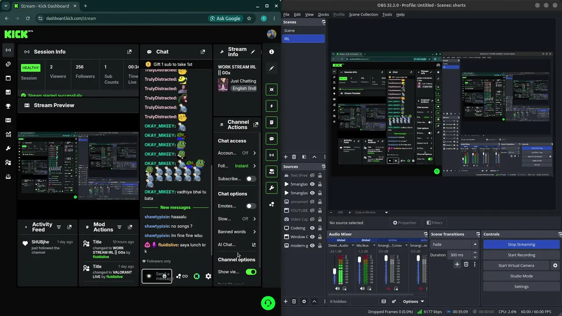Open Kick chat settings gear
Screen dimensions: 562x316
[x=208, y=276]
